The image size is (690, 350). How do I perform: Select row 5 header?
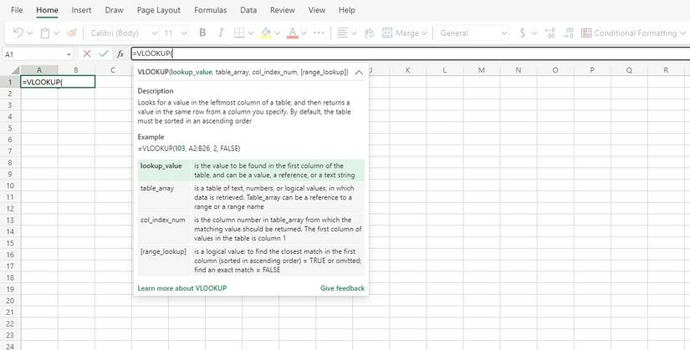tap(10, 128)
